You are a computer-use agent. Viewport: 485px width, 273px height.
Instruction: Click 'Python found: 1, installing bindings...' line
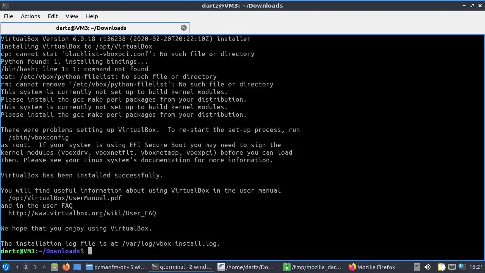74,61
